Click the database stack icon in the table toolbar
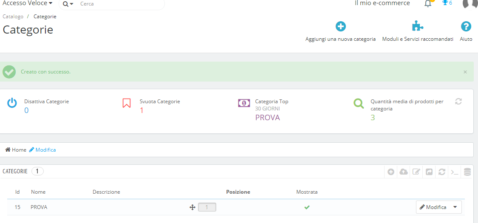 tap(467, 172)
